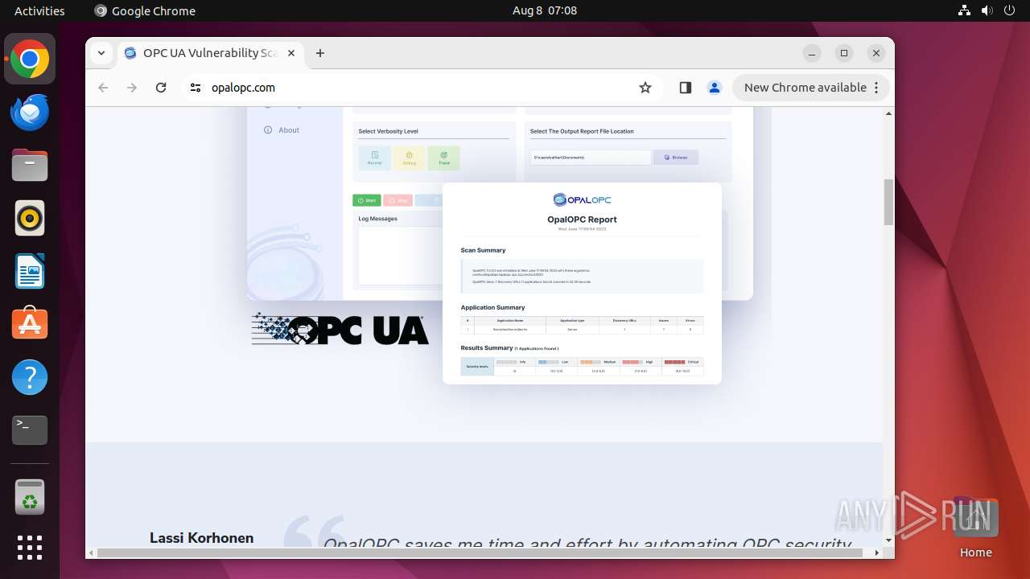Minimize the Chrome window
Viewport: 1030px width, 579px height.
[812, 53]
